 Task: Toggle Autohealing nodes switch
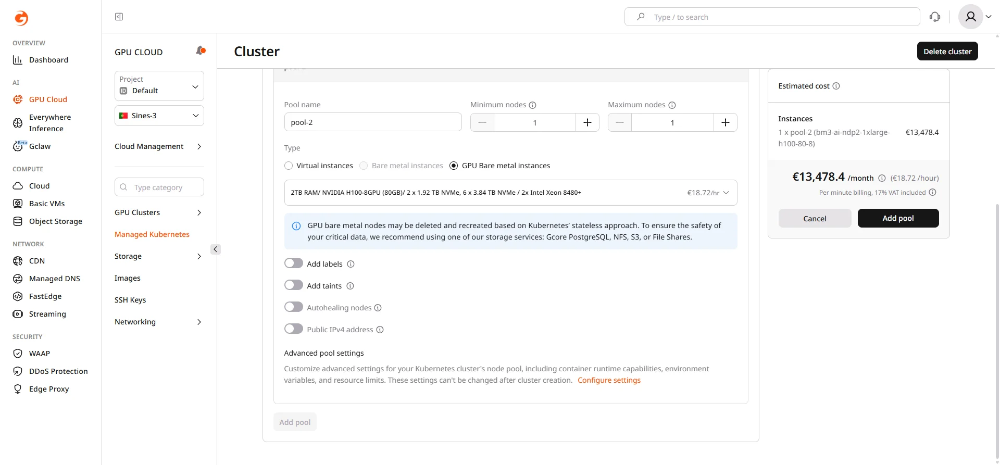point(294,307)
